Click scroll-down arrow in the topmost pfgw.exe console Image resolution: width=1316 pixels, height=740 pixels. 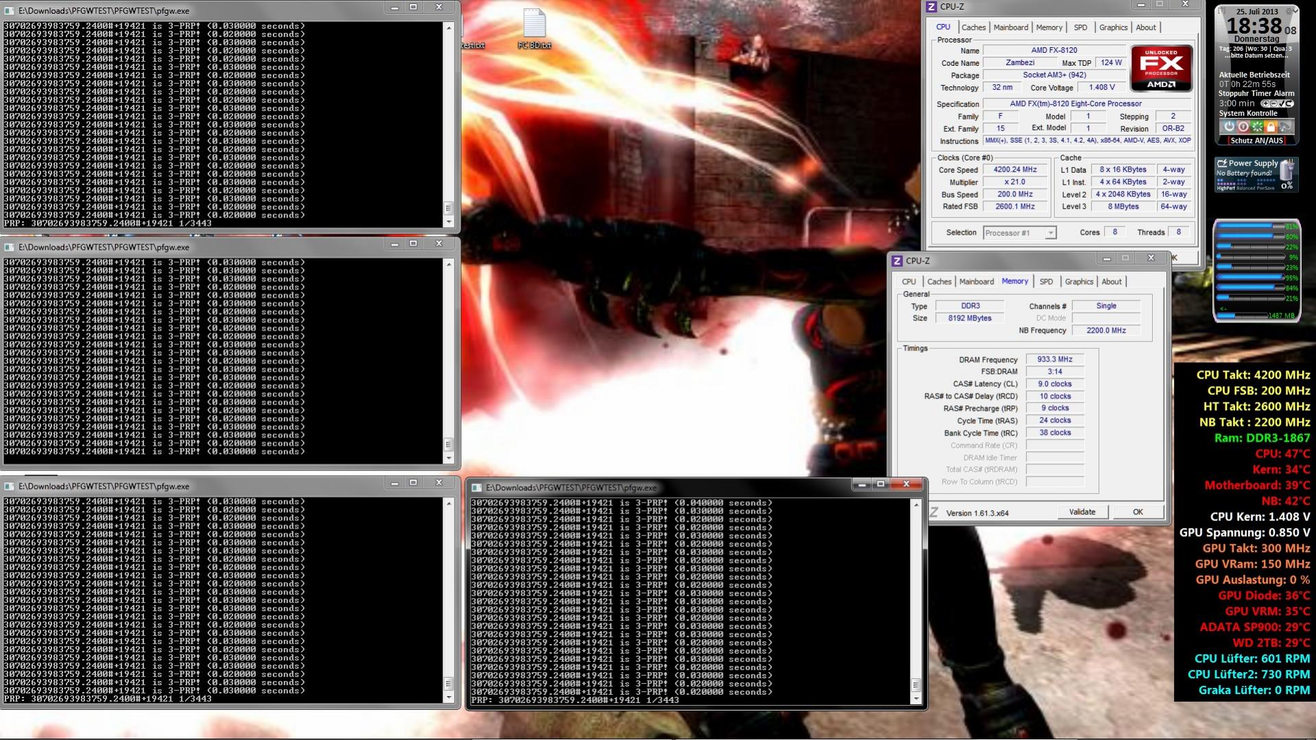(449, 222)
